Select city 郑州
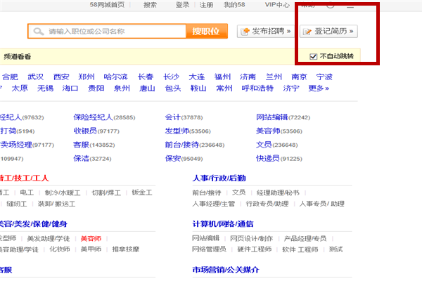 tap(87, 77)
